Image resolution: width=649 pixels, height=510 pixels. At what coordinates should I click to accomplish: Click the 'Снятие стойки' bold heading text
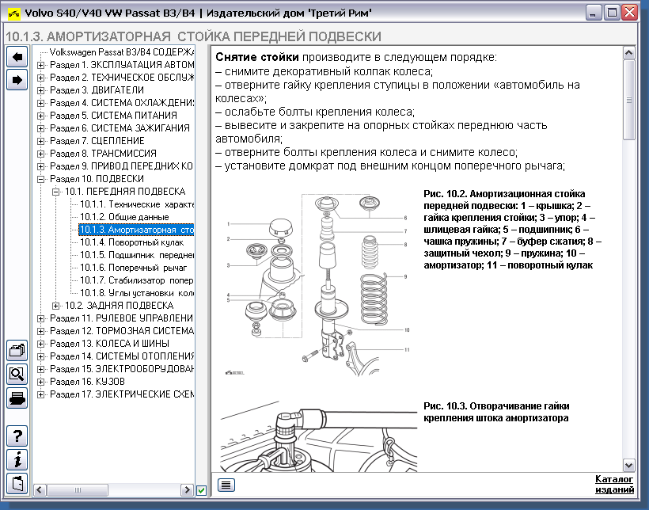point(257,57)
